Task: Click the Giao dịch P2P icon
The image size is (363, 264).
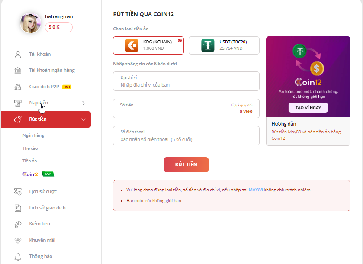Action: pyautogui.click(x=18, y=87)
